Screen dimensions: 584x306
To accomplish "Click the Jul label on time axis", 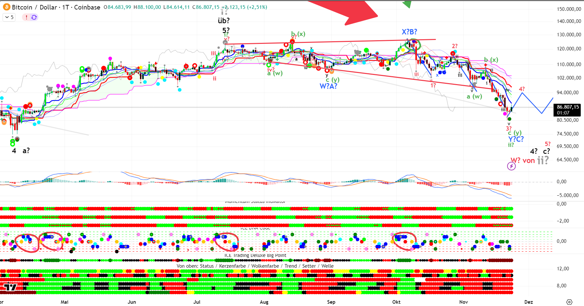I will point(197,302).
